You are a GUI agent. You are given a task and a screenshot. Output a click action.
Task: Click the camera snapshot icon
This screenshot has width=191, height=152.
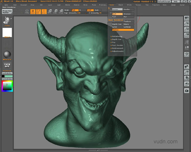(187, 91)
